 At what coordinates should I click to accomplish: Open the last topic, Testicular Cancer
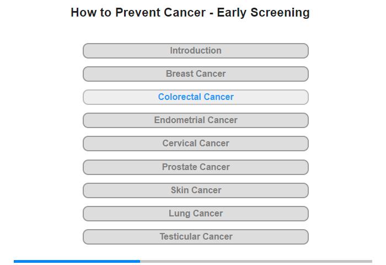point(195,237)
